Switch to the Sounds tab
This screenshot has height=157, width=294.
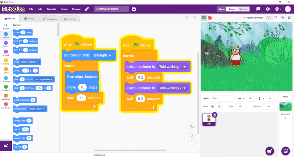point(70,19)
